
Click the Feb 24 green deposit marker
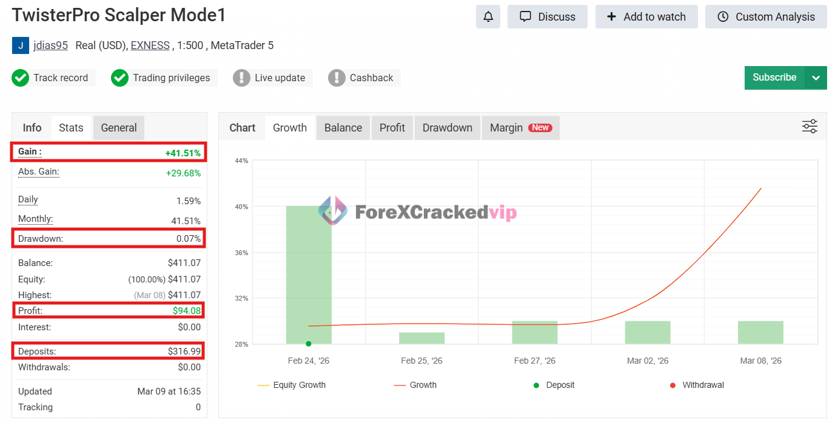[x=309, y=344]
